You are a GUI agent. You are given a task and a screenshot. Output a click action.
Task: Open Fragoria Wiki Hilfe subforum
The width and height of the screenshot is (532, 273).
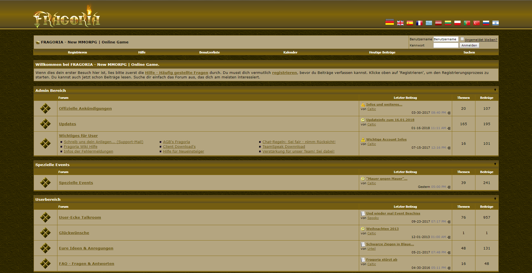(x=81, y=147)
